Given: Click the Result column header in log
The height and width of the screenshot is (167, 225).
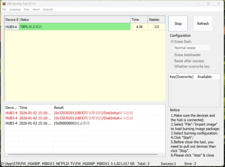Looking at the screenshot, I should pos(109,108).
